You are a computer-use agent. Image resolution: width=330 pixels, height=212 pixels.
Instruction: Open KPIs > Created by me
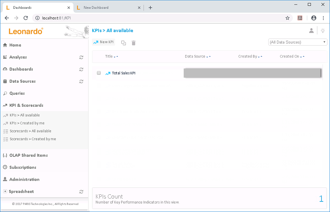27,123
